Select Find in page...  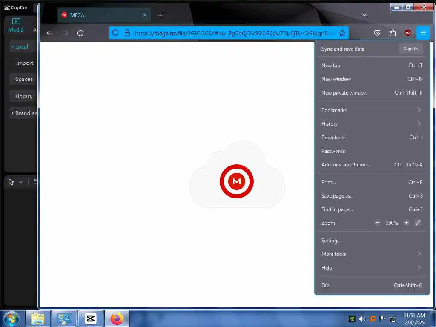click(372, 209)
